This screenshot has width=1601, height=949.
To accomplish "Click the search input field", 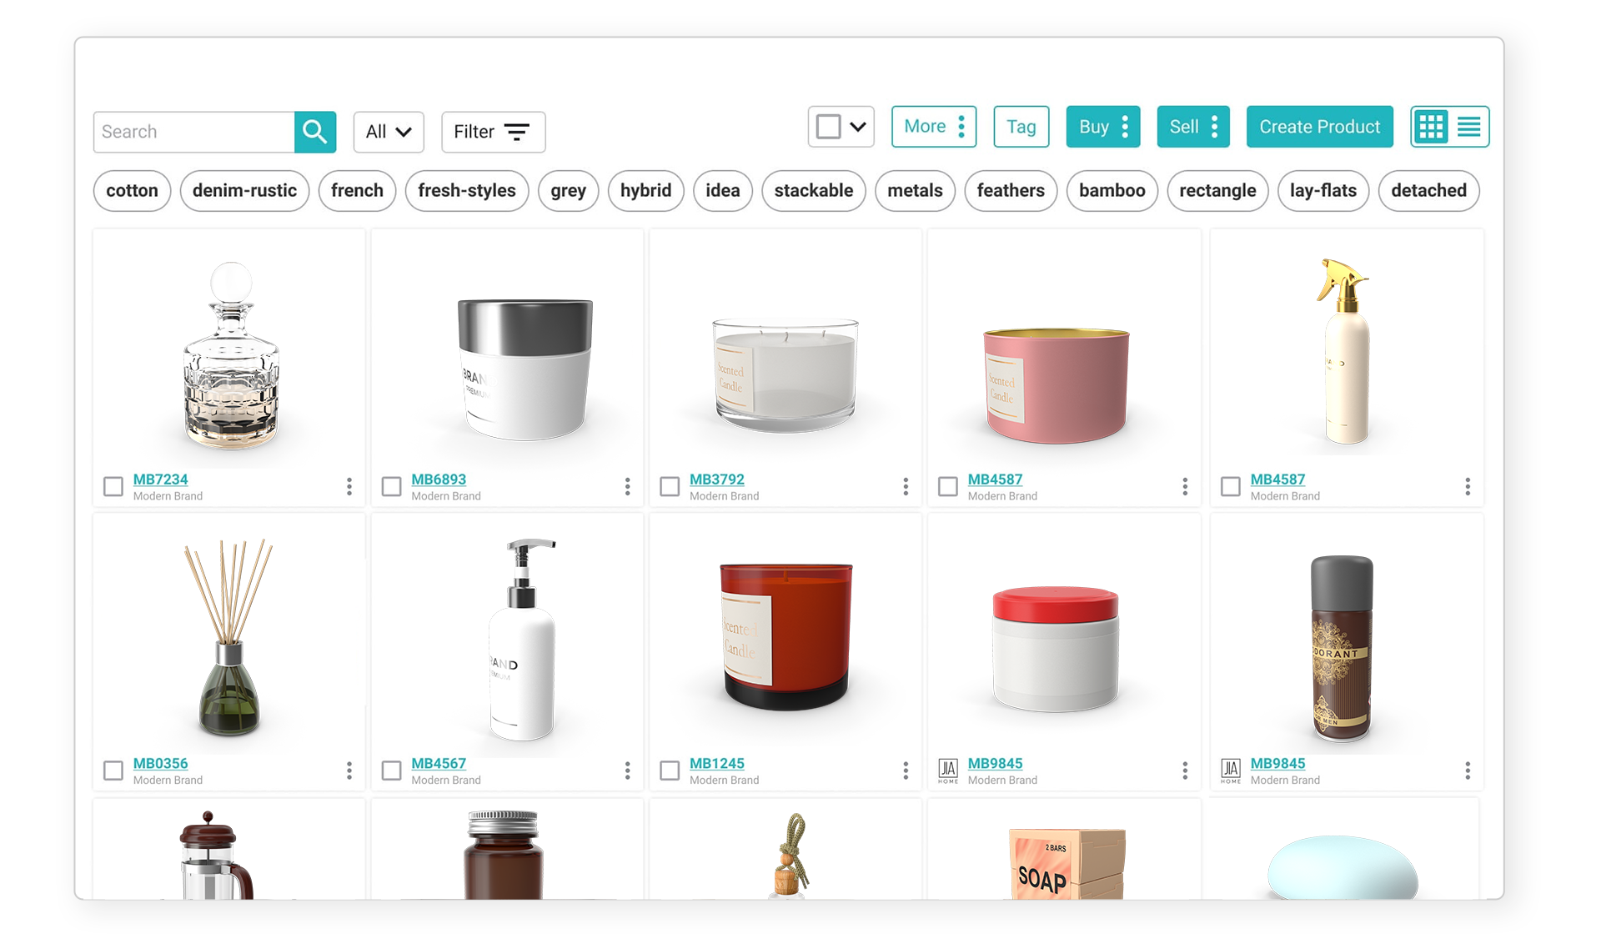I will point(194,131).
